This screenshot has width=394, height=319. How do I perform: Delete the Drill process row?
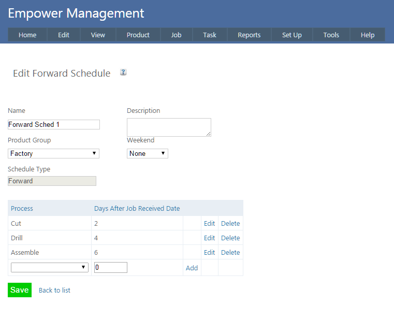pos(230,238)
